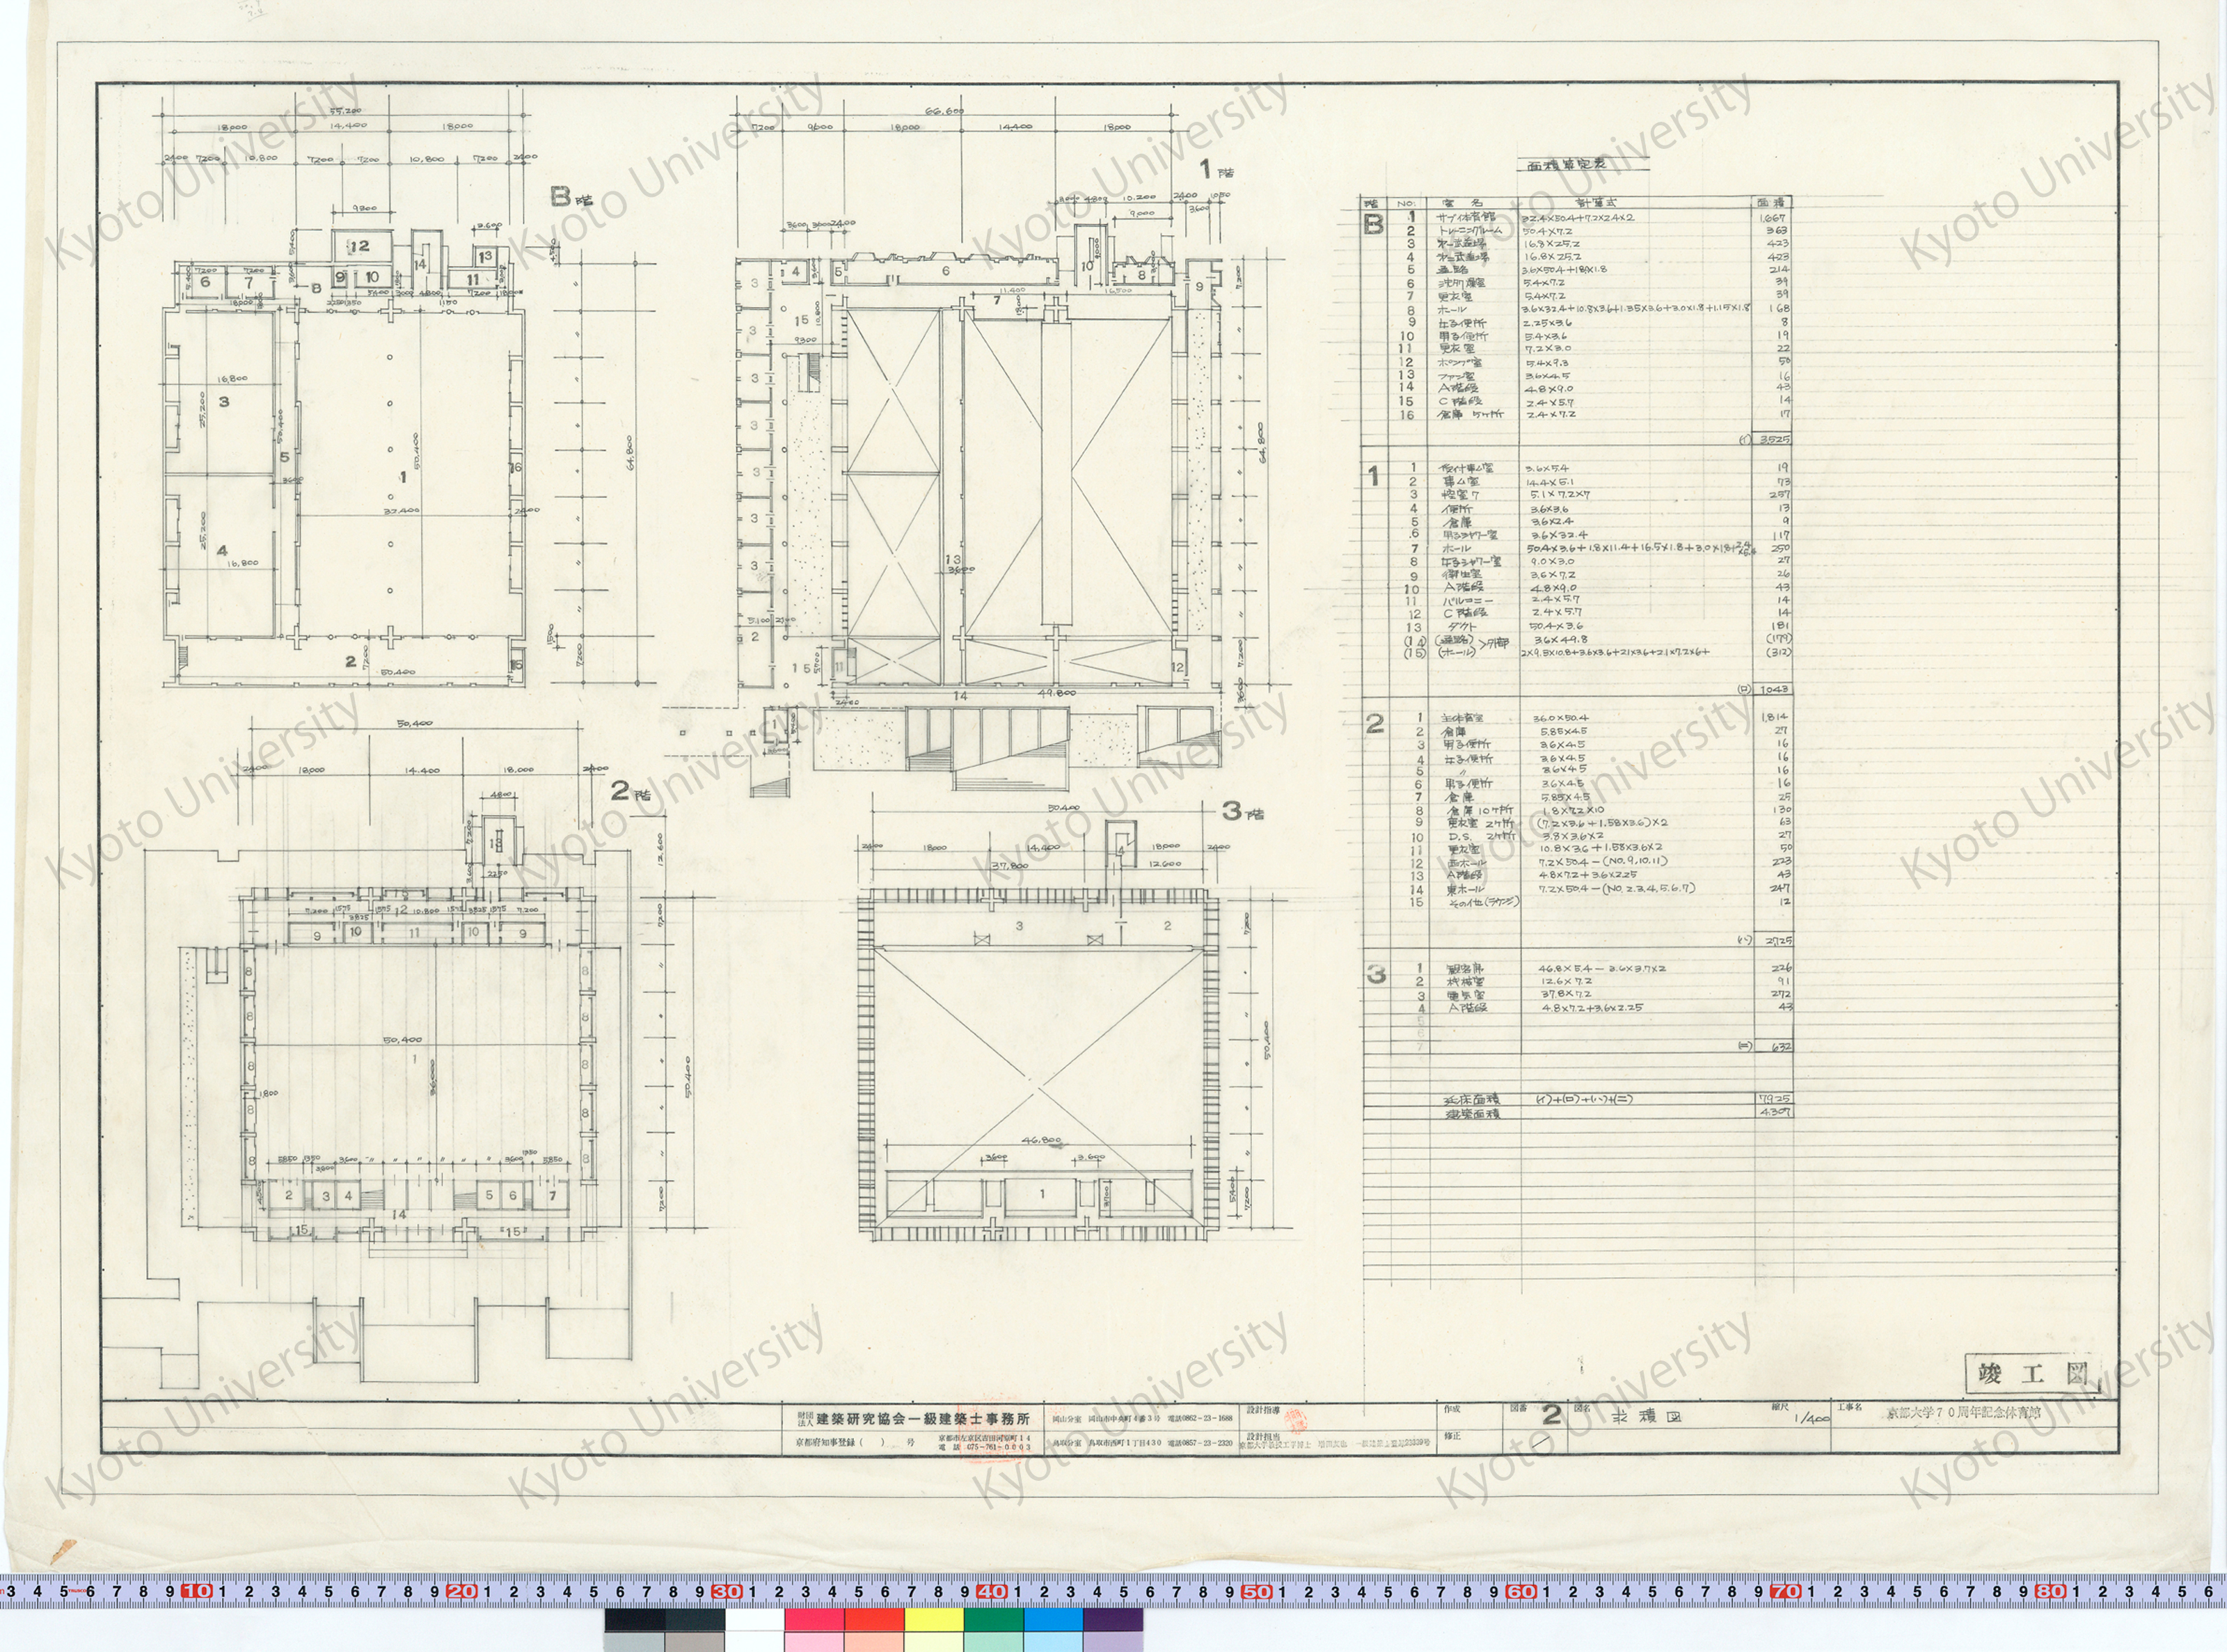Select the green color swatch
This screenshot has height=1652, width=2227.
pyautogui.click(x=993, y=1619)
